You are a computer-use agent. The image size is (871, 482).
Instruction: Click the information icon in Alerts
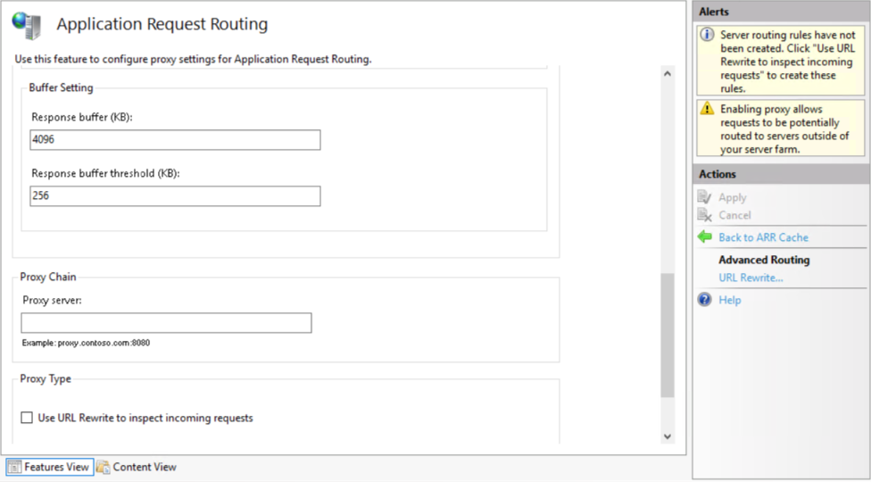point(707,35)
